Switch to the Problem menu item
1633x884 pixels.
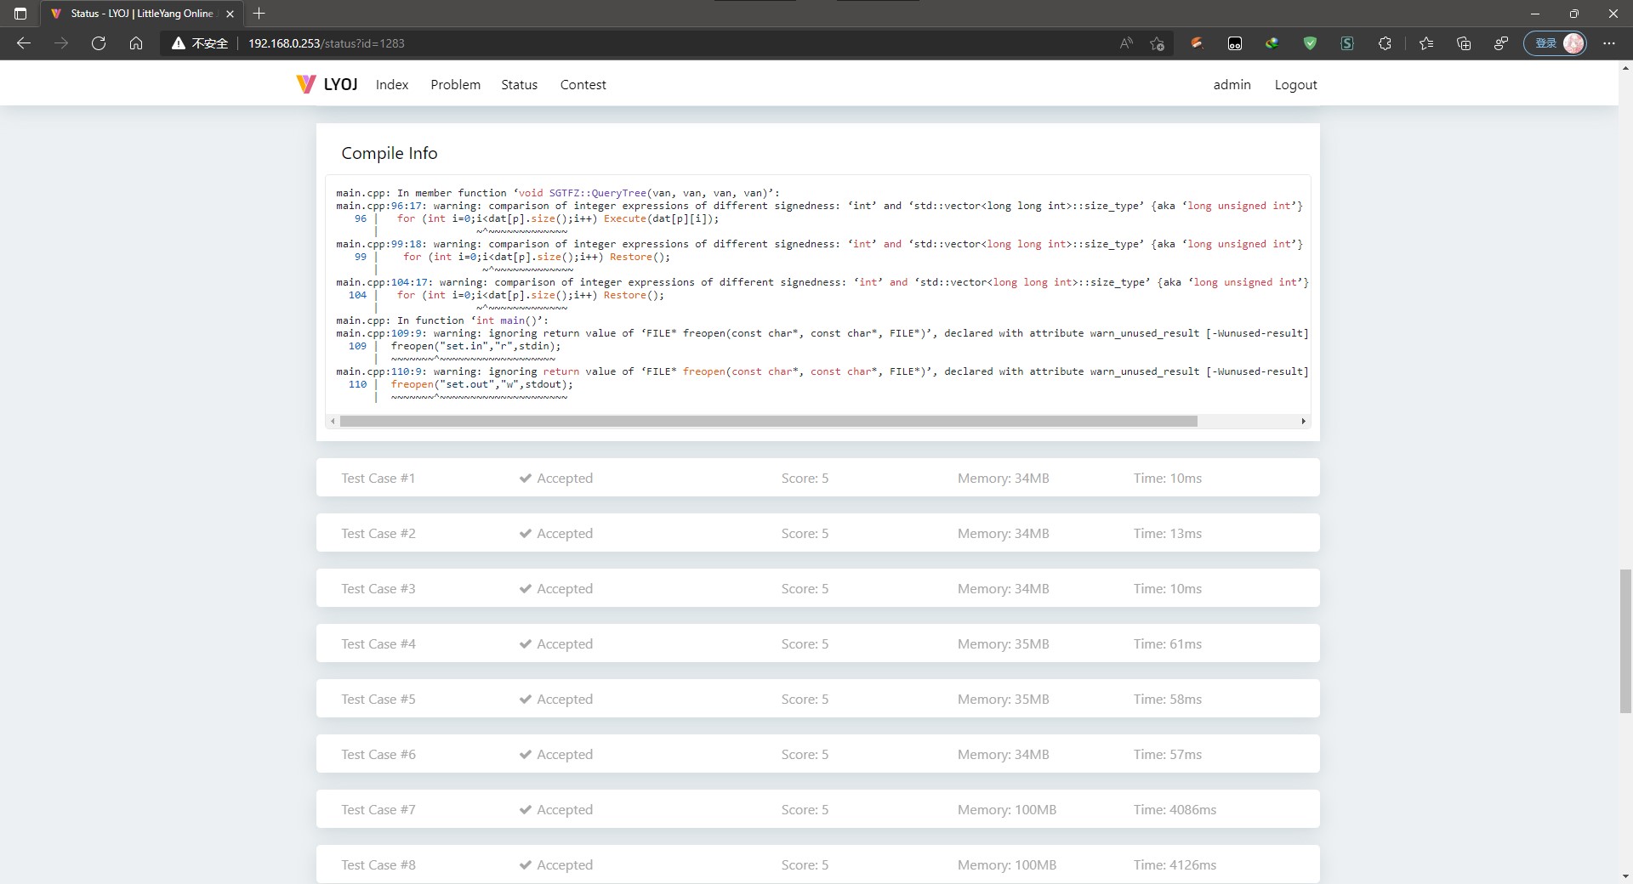click(455, 84)
